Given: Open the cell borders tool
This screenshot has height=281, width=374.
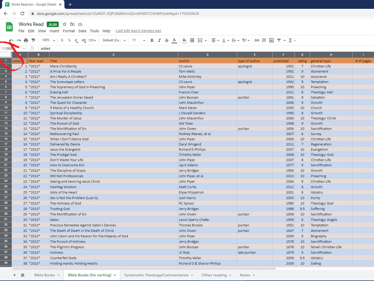Looking at the screenshot, I should pos(192,40).
